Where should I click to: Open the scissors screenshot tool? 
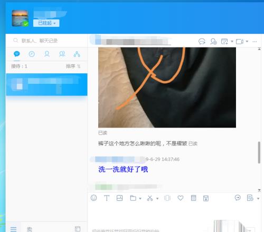(x=150, y=198)
